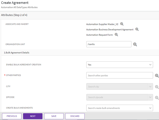The image size is (159, 120).
Task: Expand the Create Bulk Amendments dropdown
Action: (150, 108)
